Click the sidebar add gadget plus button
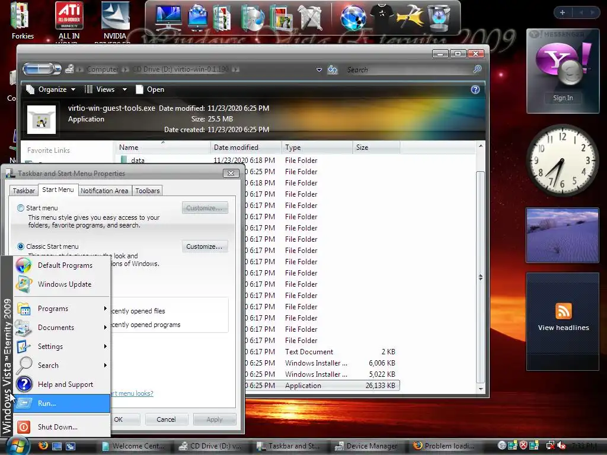This screenshot has height=455, width=607. point(563,12)
